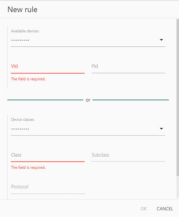Click the New rule dialog title
179x217 pixels.
tap(22, 10)
